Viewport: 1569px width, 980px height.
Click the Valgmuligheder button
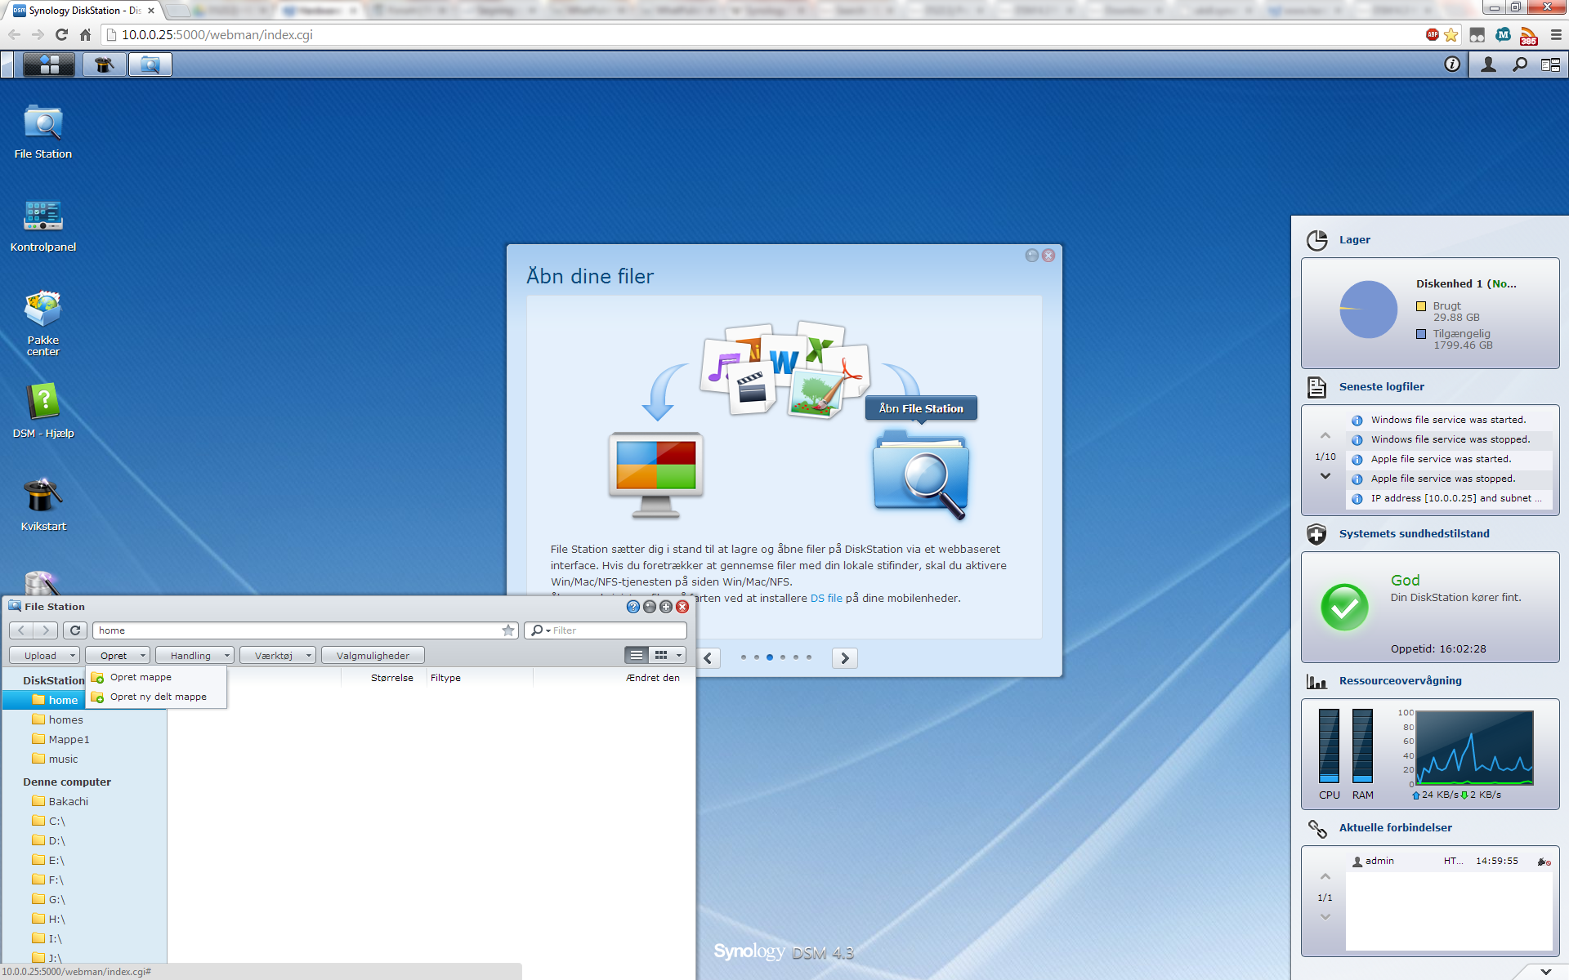click(x=373, y=655)
